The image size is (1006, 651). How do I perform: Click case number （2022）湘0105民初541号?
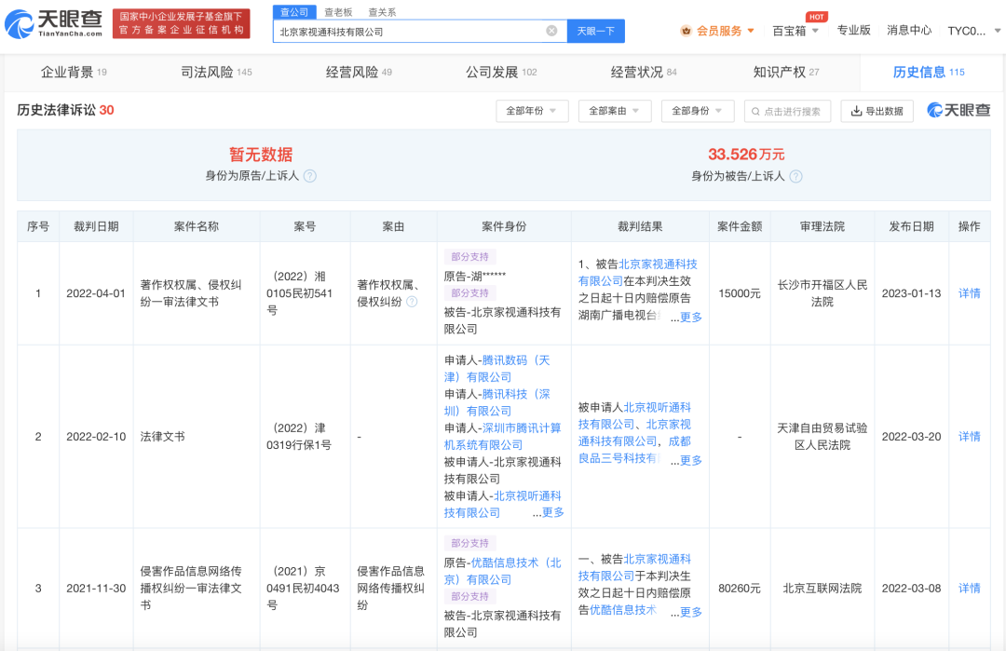click(301, 293)
